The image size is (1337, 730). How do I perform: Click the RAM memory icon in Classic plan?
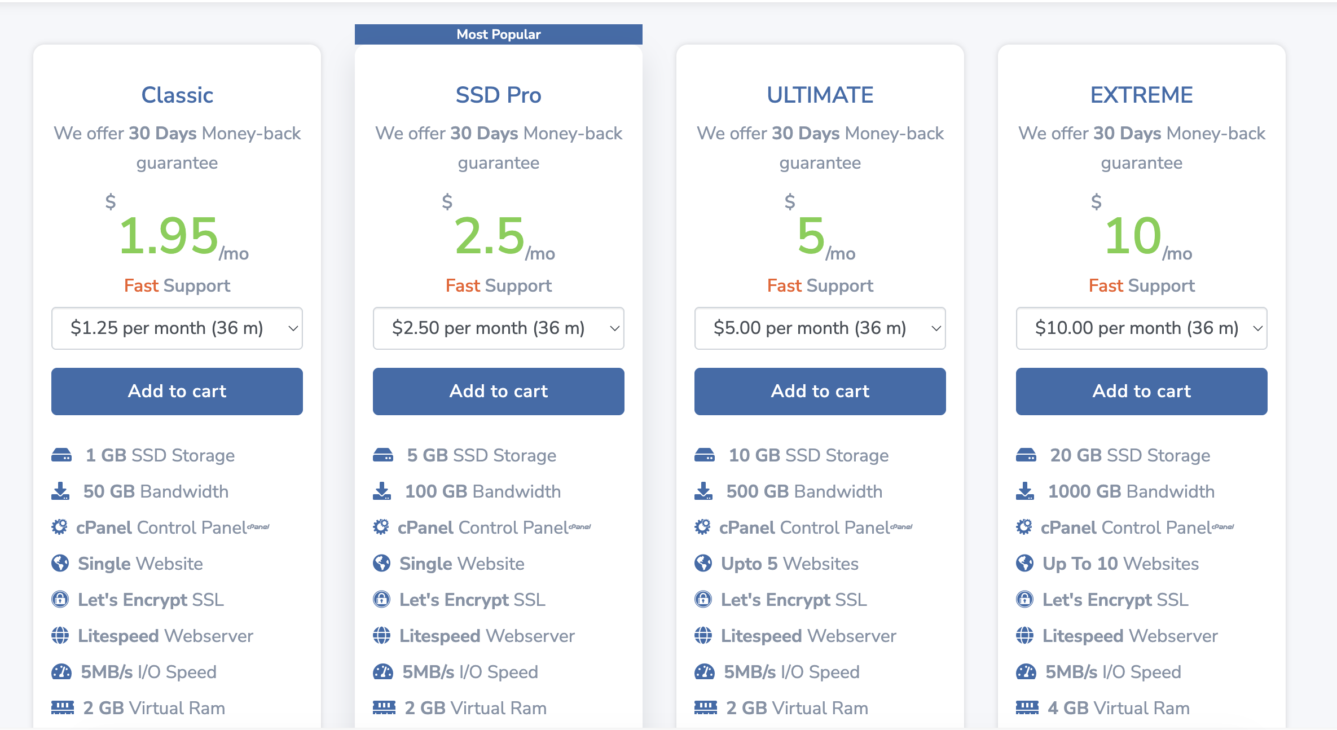(x=63, y=707)
